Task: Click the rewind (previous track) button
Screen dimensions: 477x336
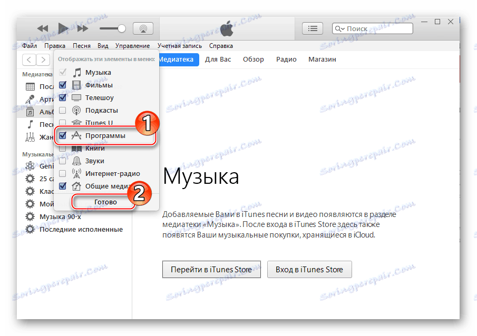Action: point(43,28)
